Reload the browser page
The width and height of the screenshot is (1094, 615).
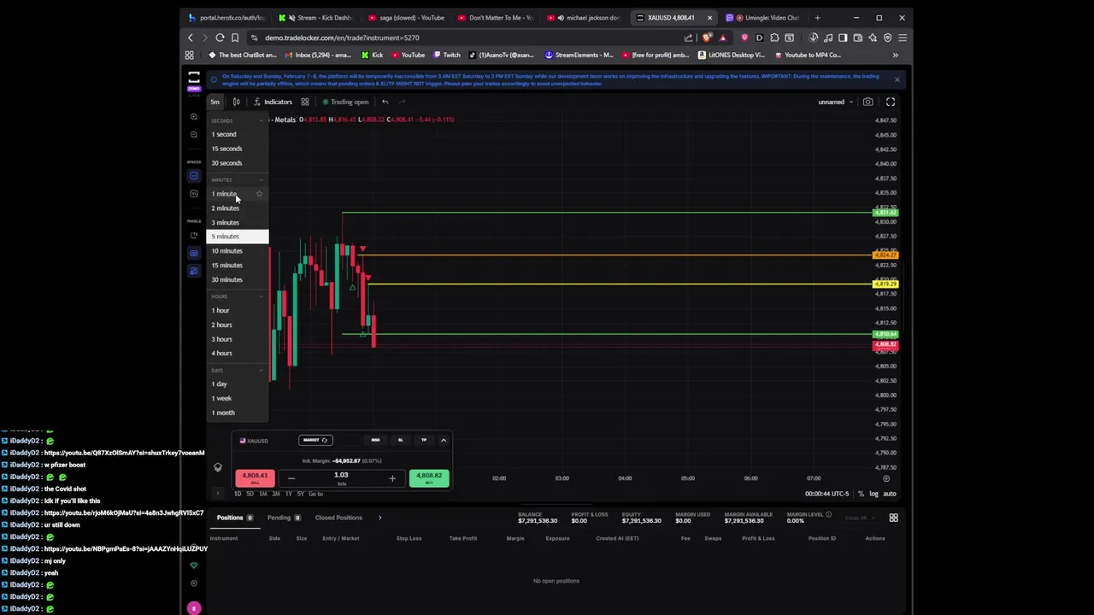[x=220, y=38]
